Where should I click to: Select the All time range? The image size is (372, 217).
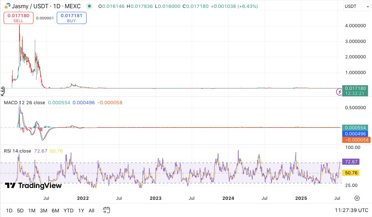[x=91, y=210]
